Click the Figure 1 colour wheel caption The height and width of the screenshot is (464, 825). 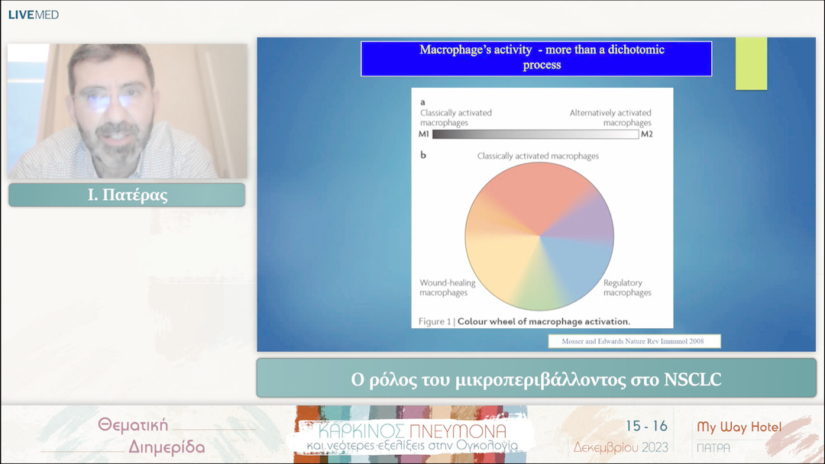(x=524, y=321)
